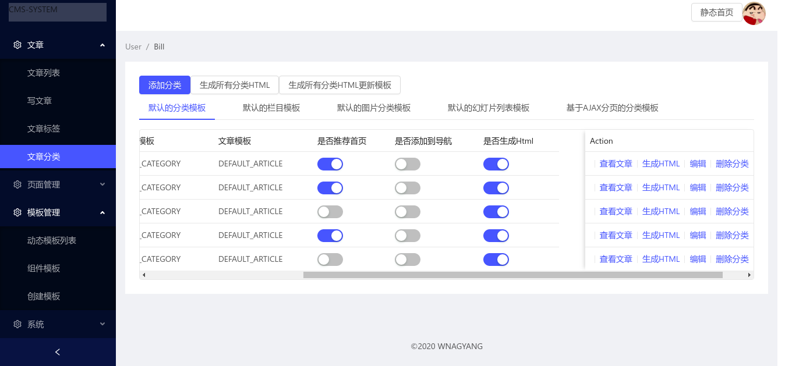
Task: Open the 基于AJAX分页的分类模板 tab
Action: (613, 108)
